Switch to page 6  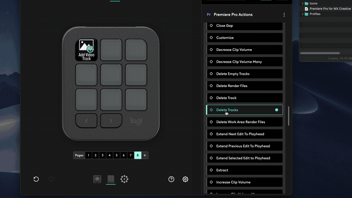[123, 155]
